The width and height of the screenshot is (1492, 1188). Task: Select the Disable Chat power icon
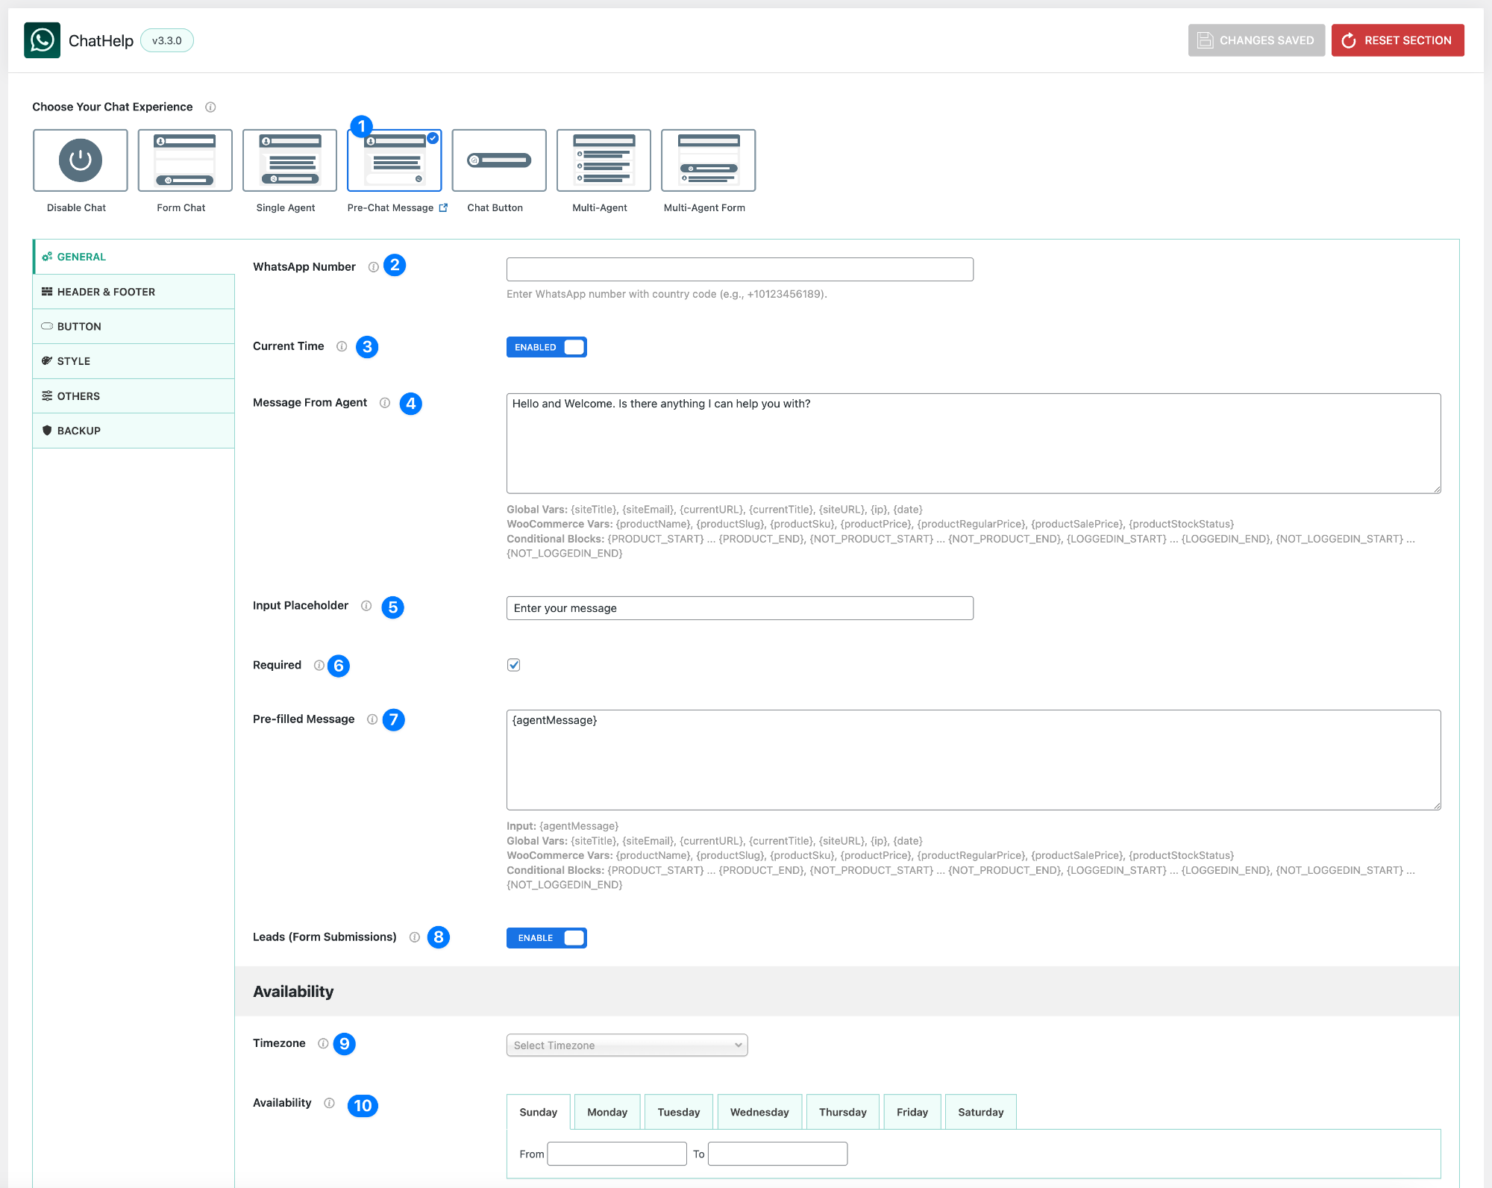pyautogui.click(x=80, y=160)
